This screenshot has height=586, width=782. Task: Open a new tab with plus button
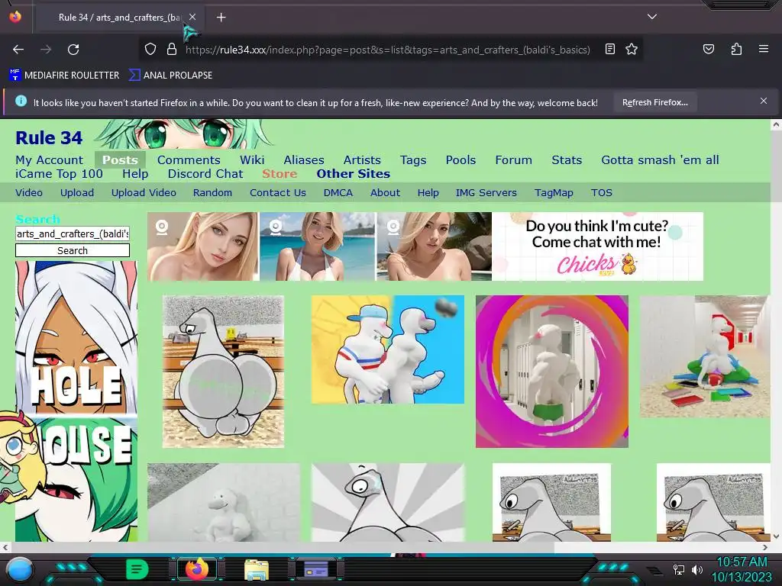click(x=221, y=18)
